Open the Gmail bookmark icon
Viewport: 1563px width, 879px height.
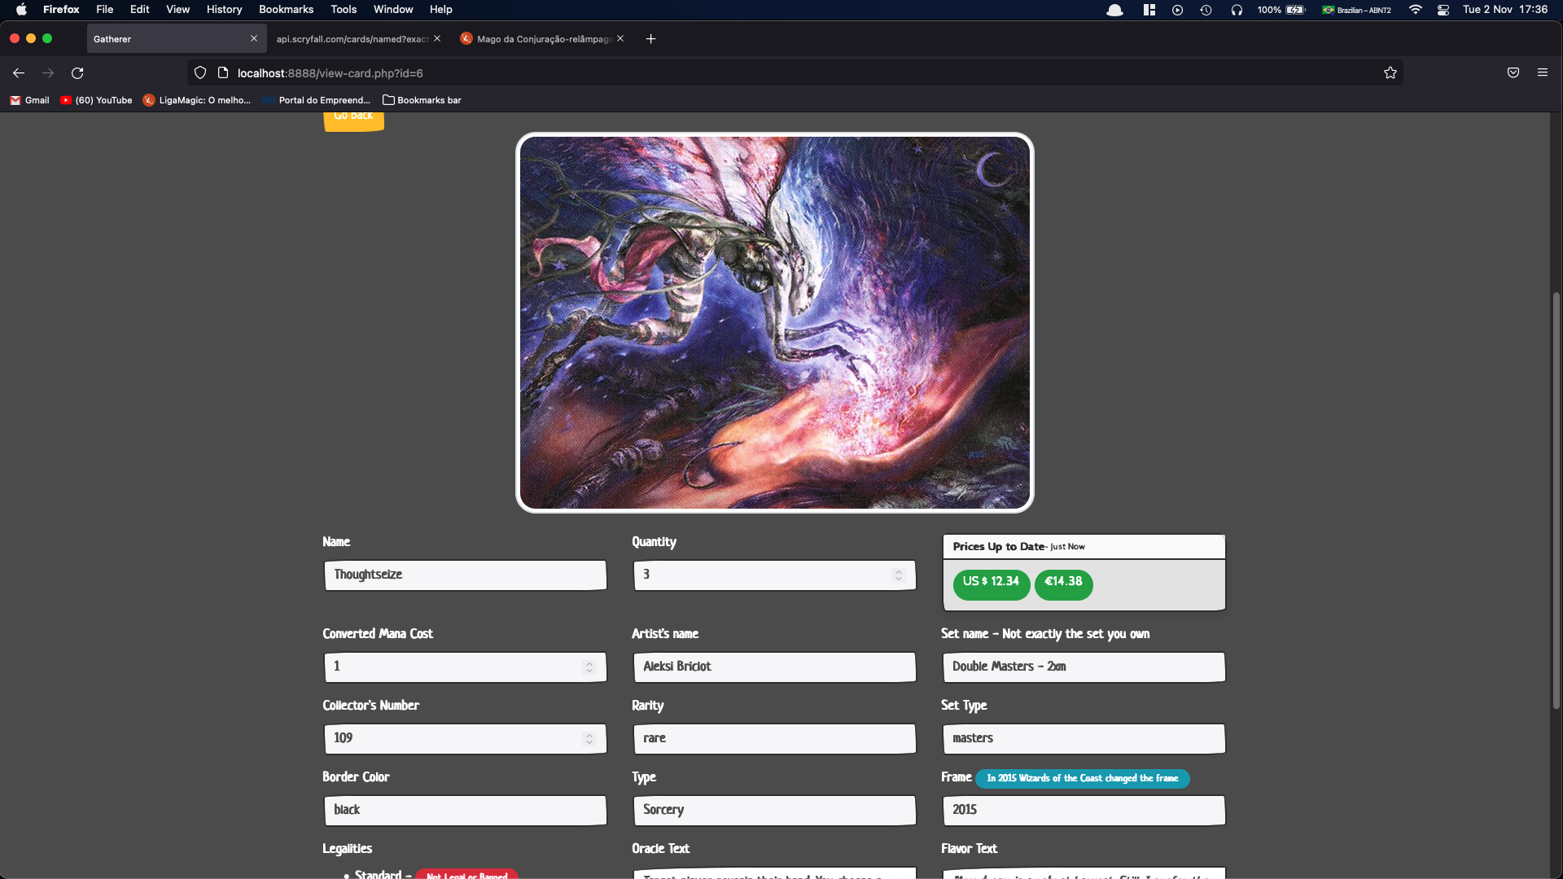click(15, 100)
